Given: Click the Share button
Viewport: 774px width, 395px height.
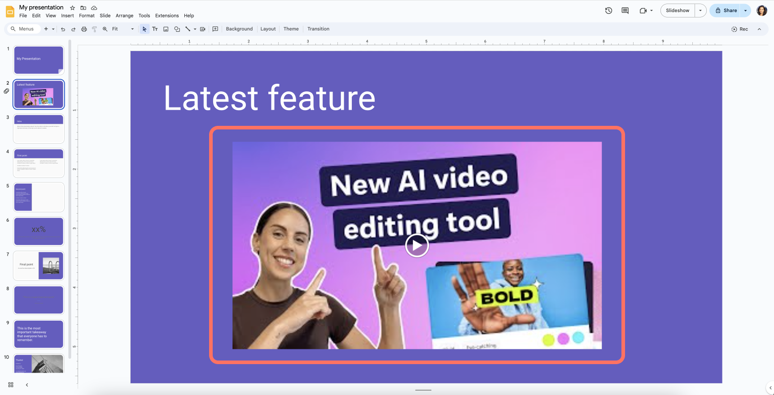Looking at the screenshot, I should tap(726, 10).
